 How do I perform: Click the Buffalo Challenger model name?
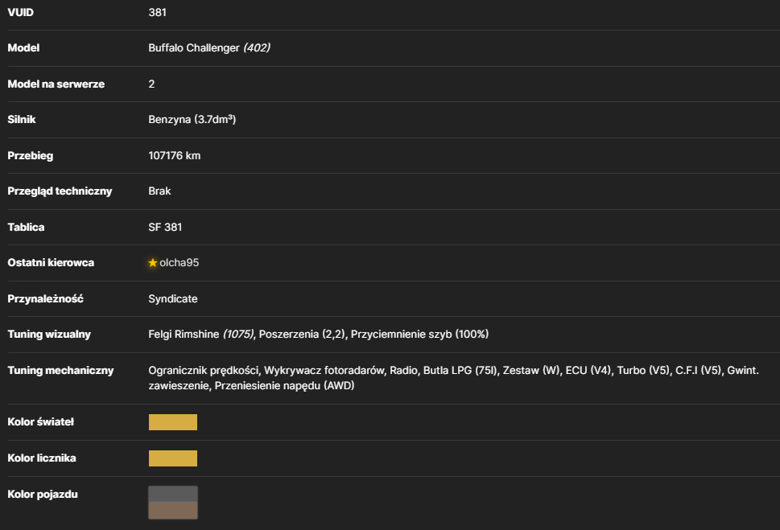click(194, 47)
